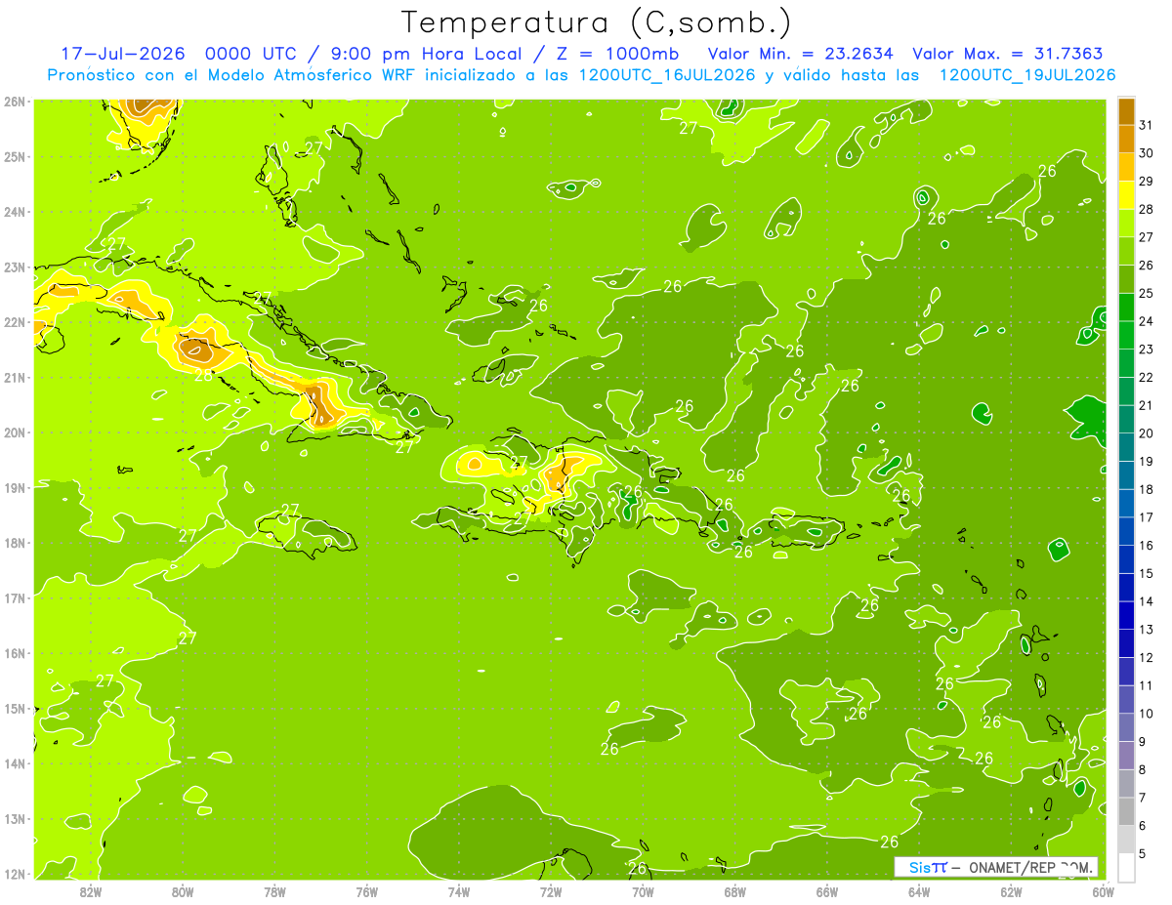Click the '60W' longitude label
1172x905 pixels.
click(x=1103, y=891)
